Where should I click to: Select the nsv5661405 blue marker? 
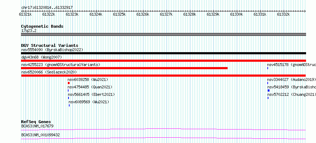69,98
